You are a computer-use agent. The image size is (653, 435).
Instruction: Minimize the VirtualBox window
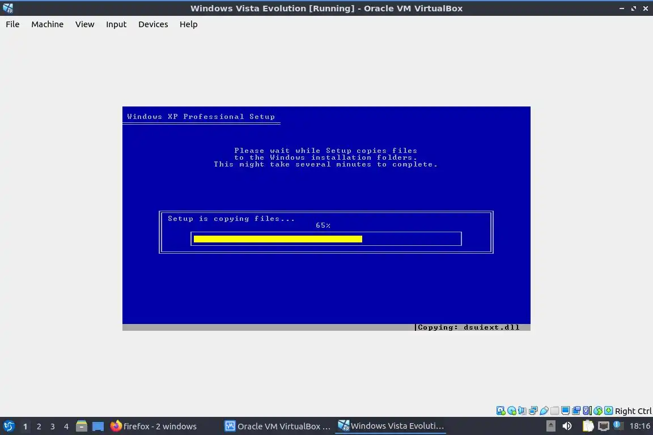point(622,8)
